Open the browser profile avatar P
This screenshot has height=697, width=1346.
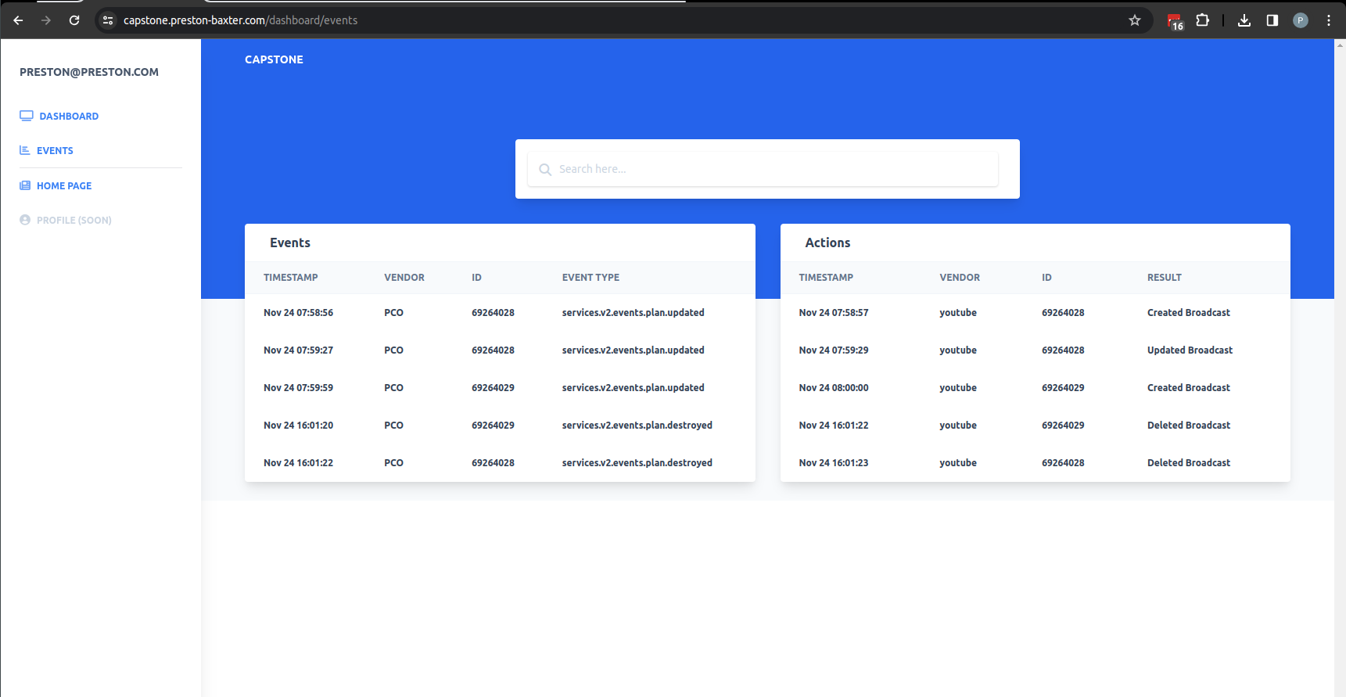[x=1301, y=20]
